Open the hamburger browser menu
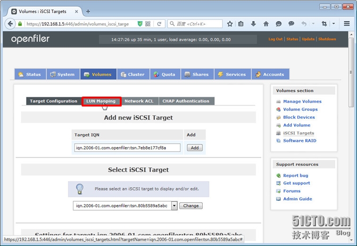357x246 pixels. 347,24
